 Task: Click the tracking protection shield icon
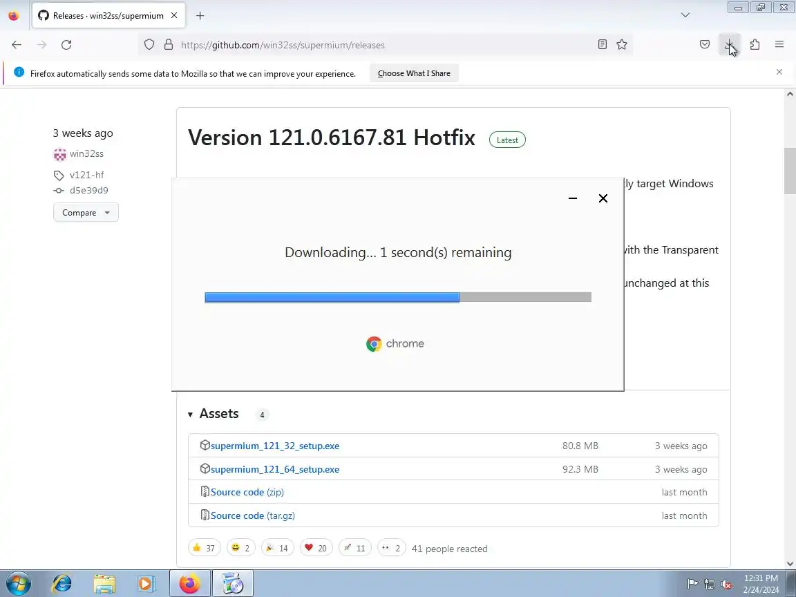click(149, 45)
